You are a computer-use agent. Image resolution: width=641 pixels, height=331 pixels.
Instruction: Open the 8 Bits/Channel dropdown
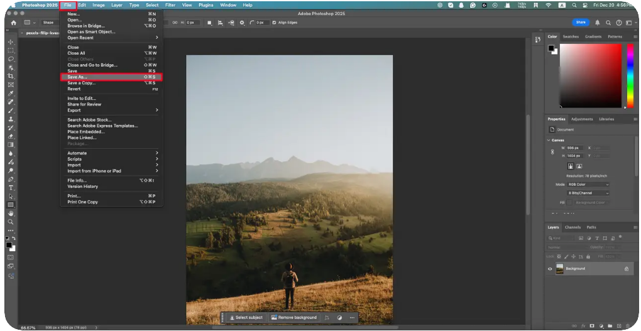click(x=588, y=193)
